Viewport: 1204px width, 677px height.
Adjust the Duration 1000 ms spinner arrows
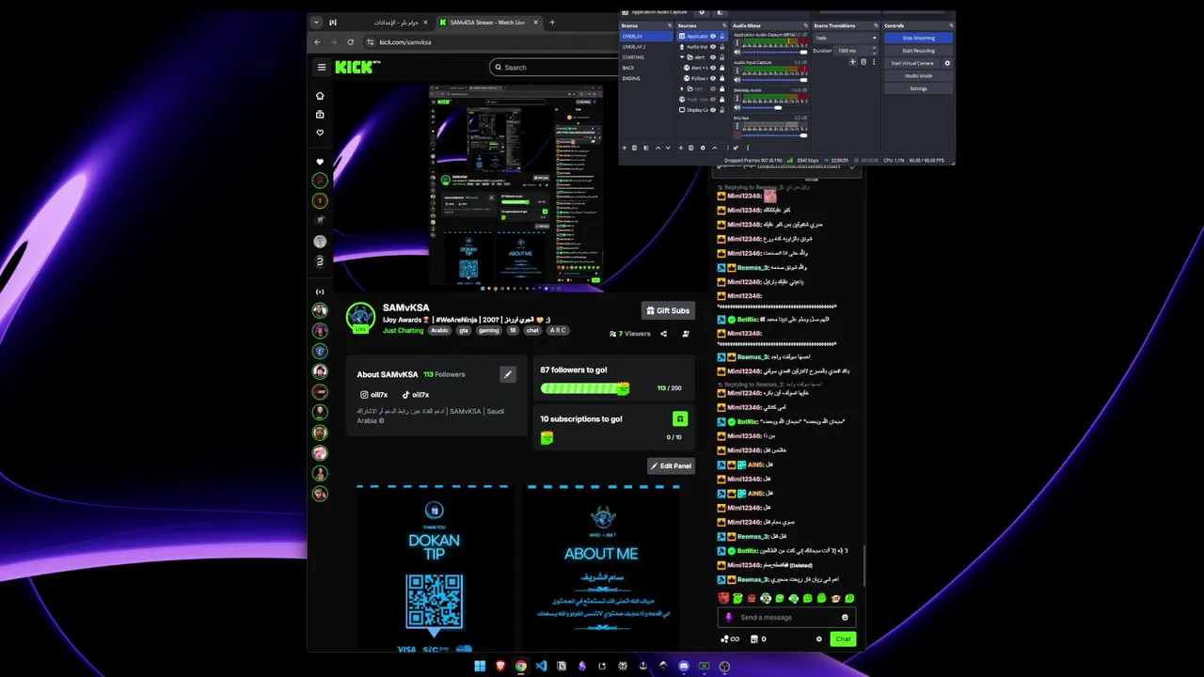click(874, 51)
